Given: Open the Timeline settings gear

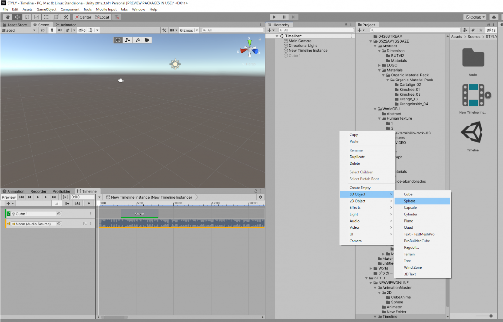Looking at the screenshot, I should (260, 197).
